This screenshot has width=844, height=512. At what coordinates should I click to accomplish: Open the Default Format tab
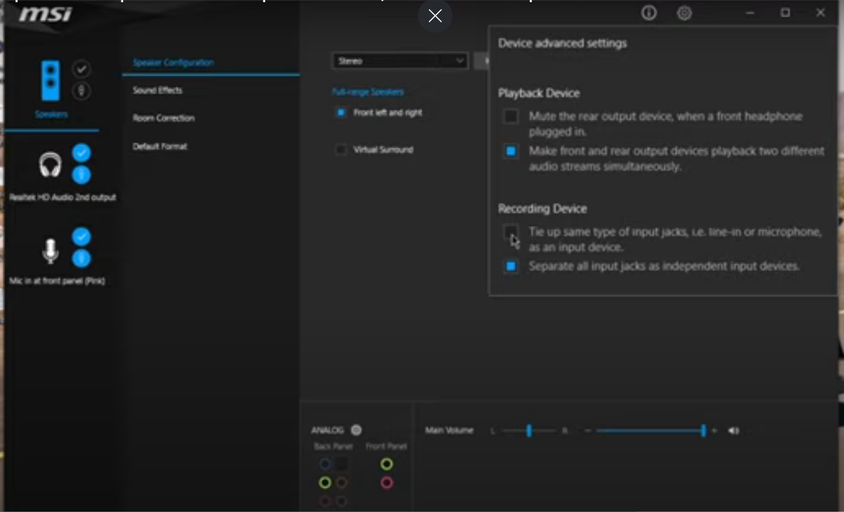tap(159, 146)
